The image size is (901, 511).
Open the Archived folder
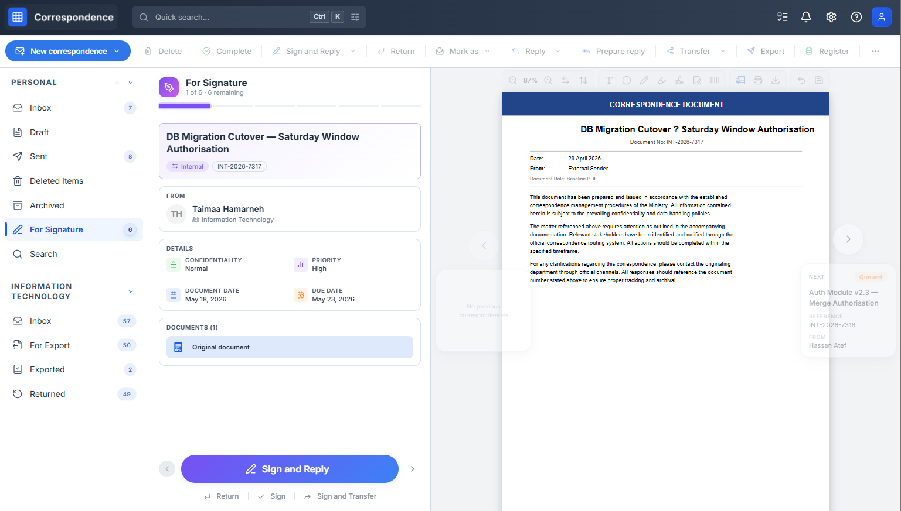click(x=74, y=205)
